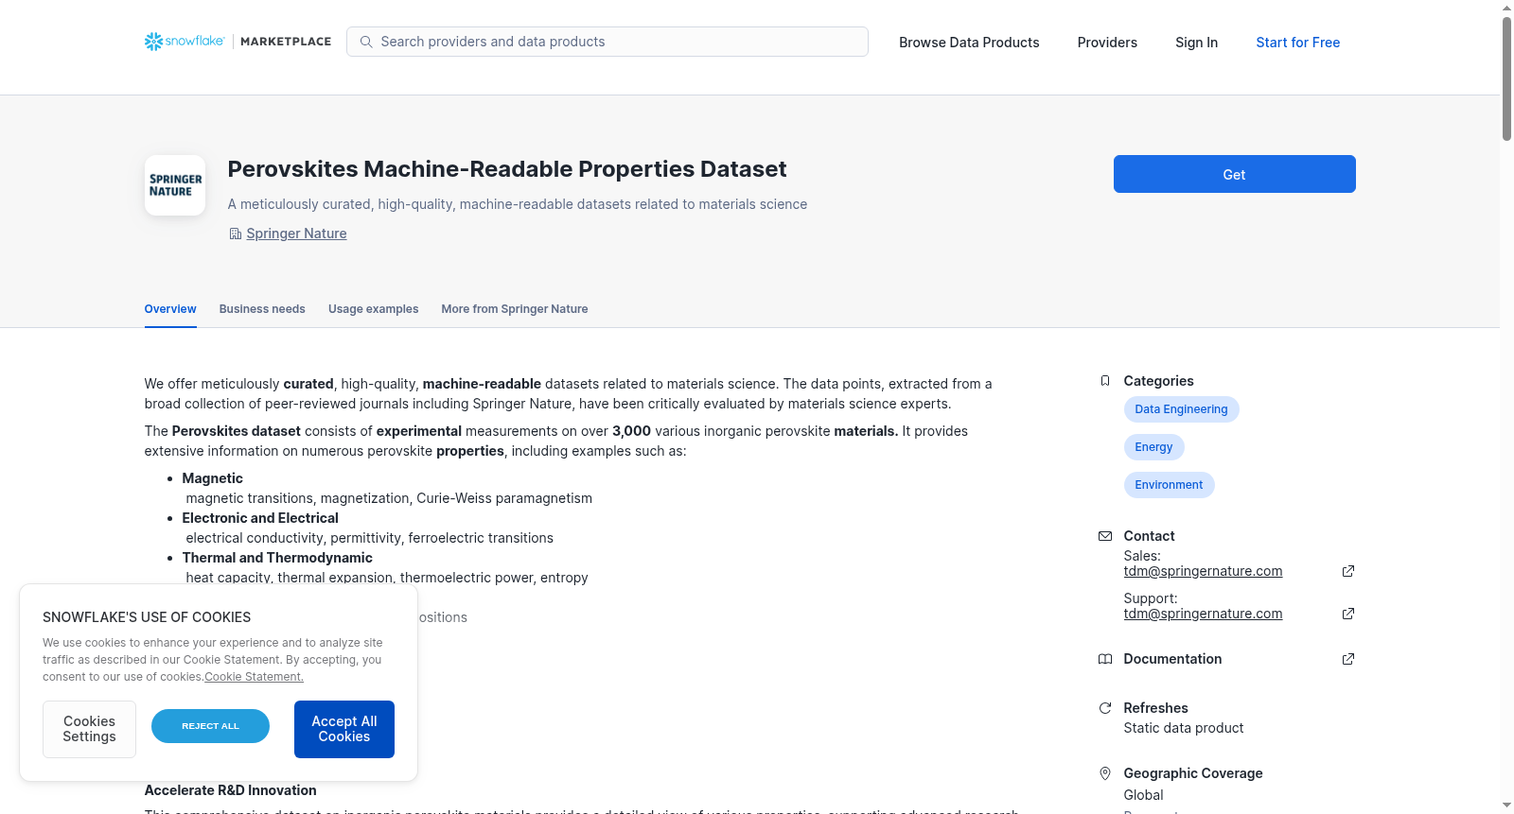This screenshot has width=1514, height=814.
Task: Select the Energy category tag
Action: [1153, 447]
